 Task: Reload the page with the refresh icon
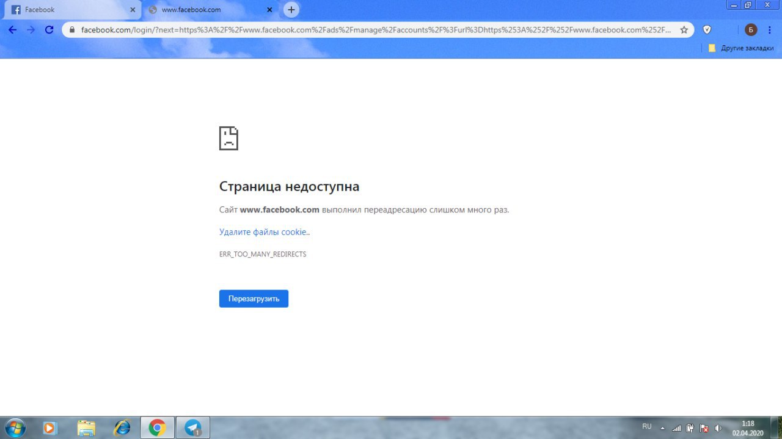point(49,29)
